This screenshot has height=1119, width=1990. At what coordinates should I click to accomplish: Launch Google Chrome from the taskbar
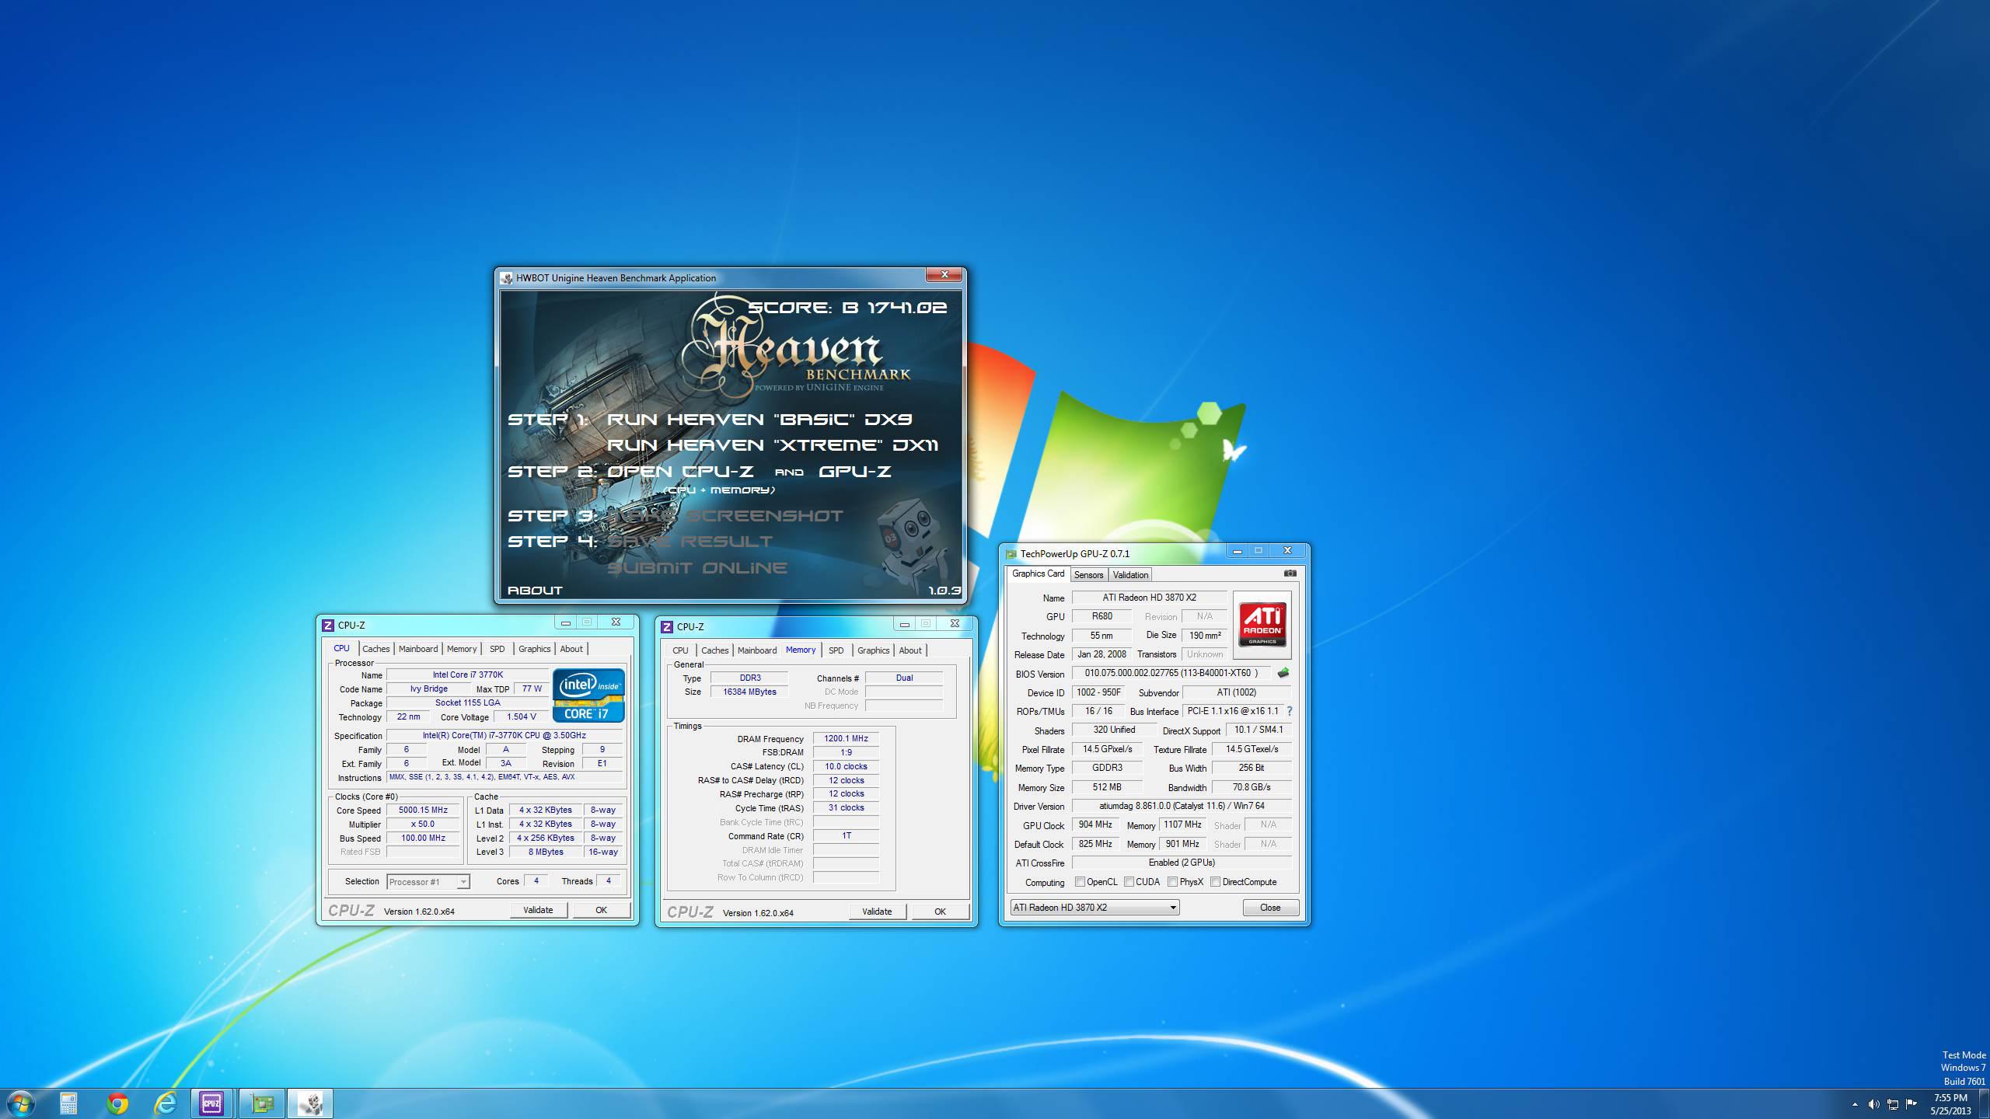pyautogui.click(x=117, y=1103)
